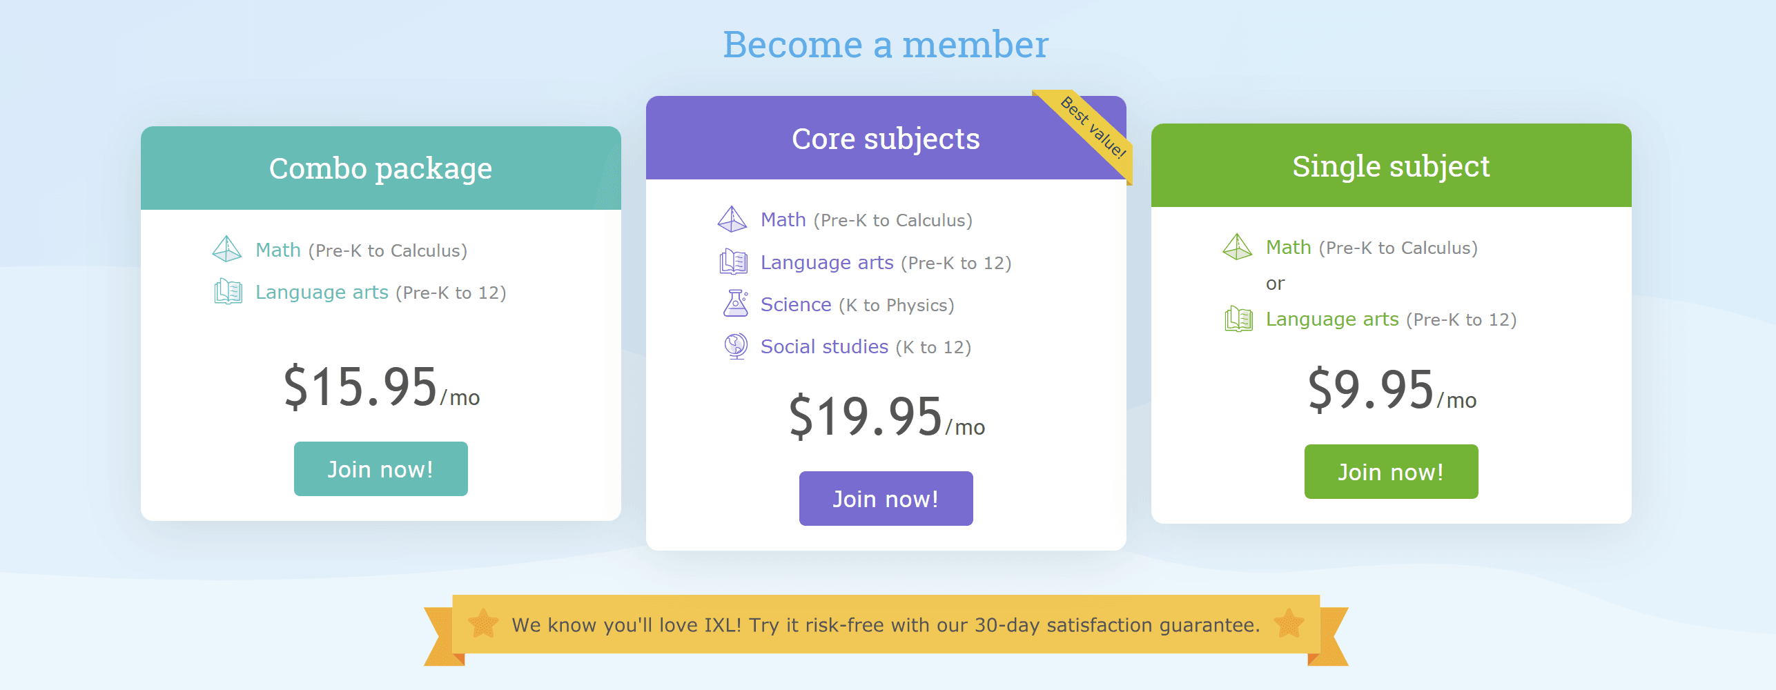Click Join now under Core subjects
This screenshot has height=690, width=1776.
885,497
